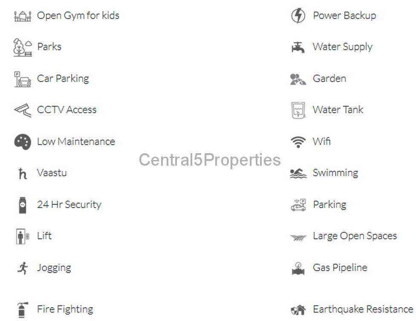Click the Swimming swimmer icon
The width and height of the screenshot is (419, 321).
click(x=298, y=173)
